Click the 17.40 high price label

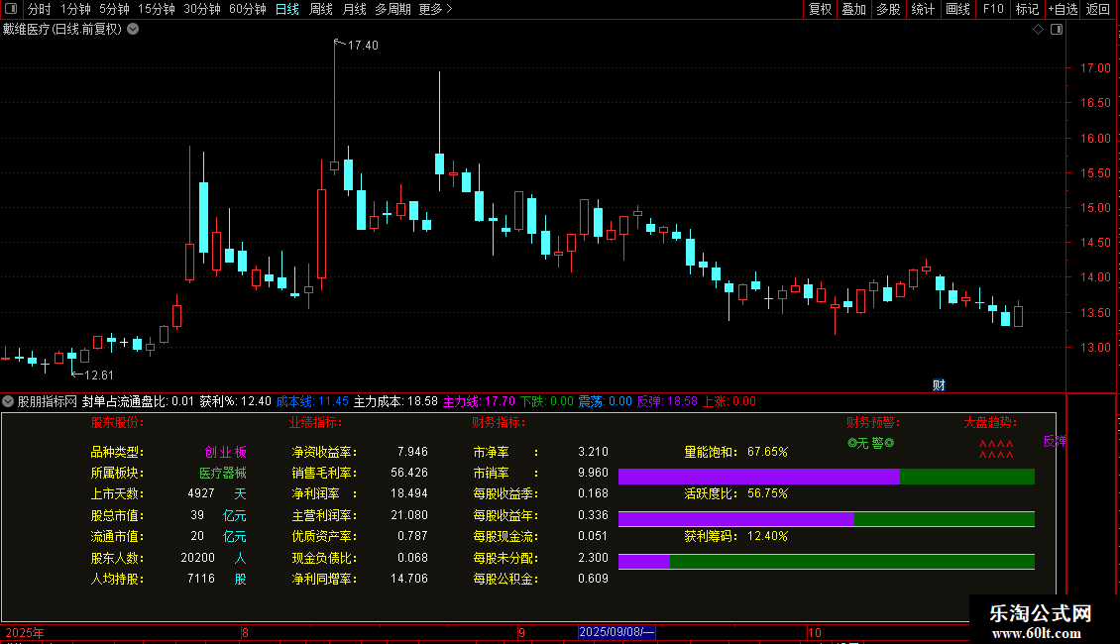click(363, 46)
